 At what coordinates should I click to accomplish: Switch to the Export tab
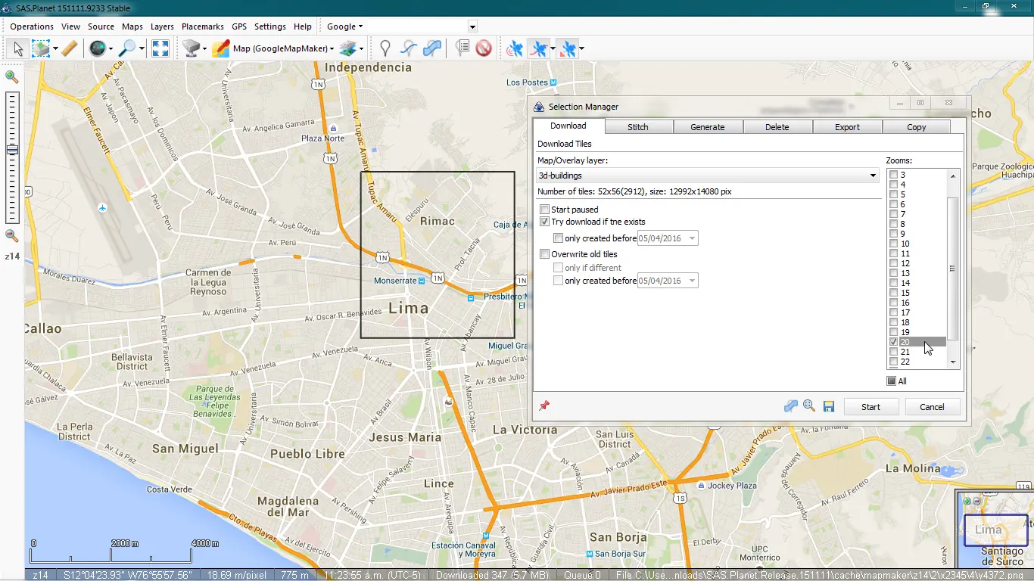click(x=847, y=127)
